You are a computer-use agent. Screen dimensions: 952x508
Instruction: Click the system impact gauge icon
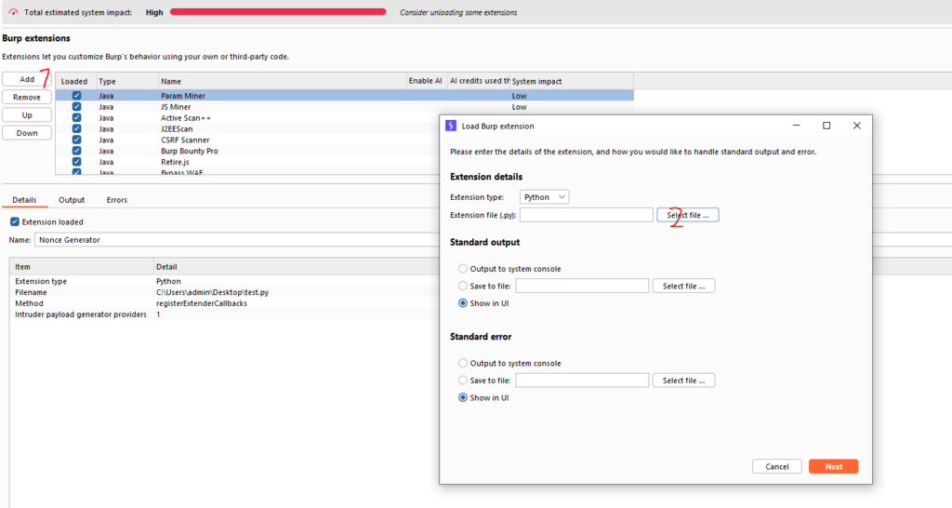tap(13, 12)
